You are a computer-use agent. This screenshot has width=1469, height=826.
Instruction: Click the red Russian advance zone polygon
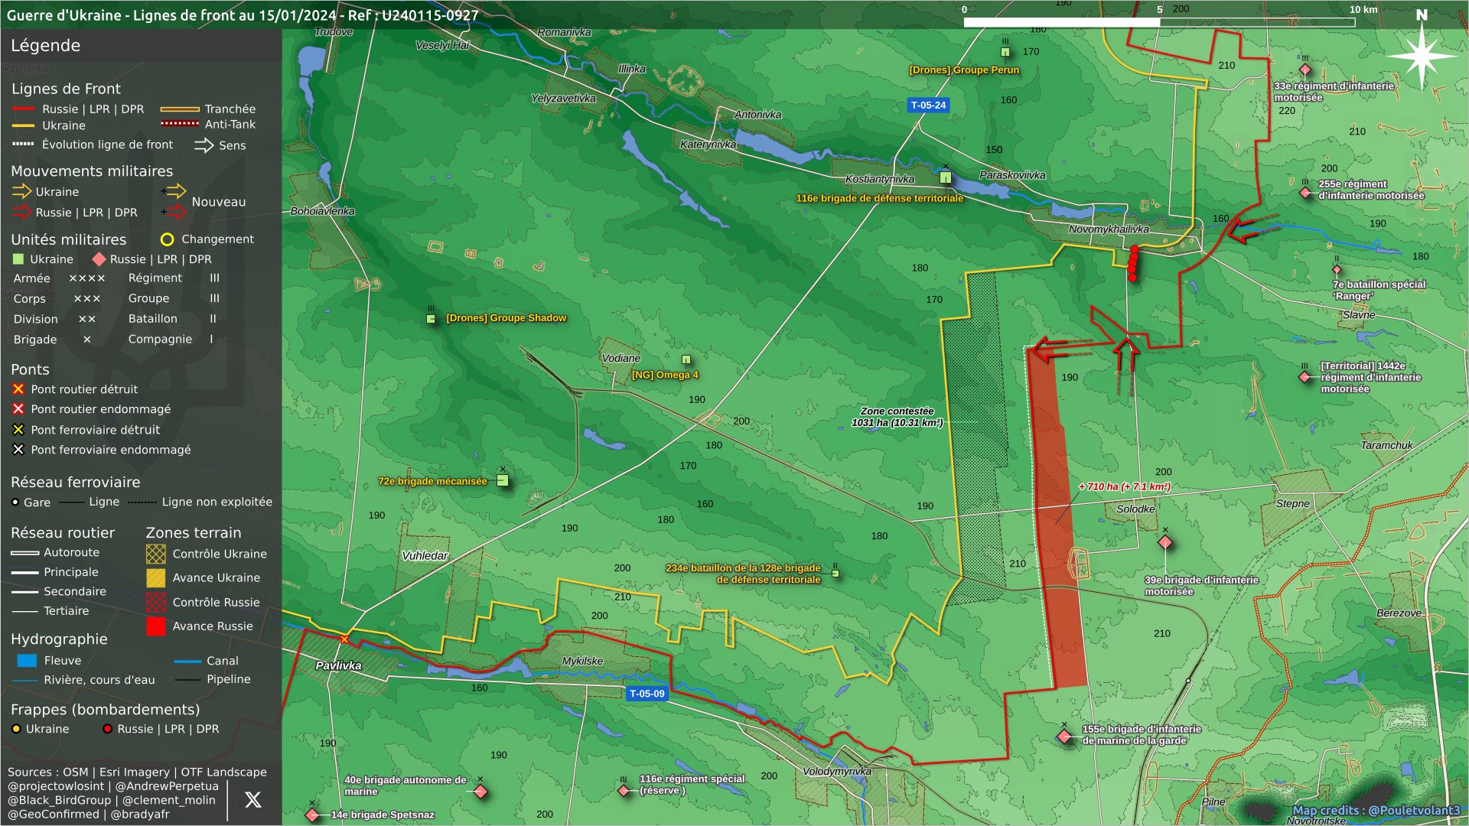click(x=1057, y=520)
